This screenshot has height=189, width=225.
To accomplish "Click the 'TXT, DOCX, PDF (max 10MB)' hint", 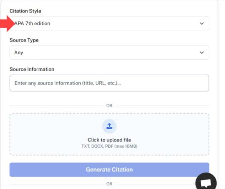I will click(x=109, y=146).
